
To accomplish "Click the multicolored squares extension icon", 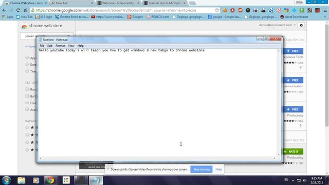I will pyautogui.click(x=286, y=10).
